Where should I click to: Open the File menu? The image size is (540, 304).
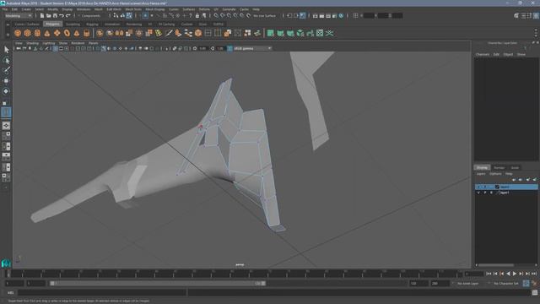[5, 9]
